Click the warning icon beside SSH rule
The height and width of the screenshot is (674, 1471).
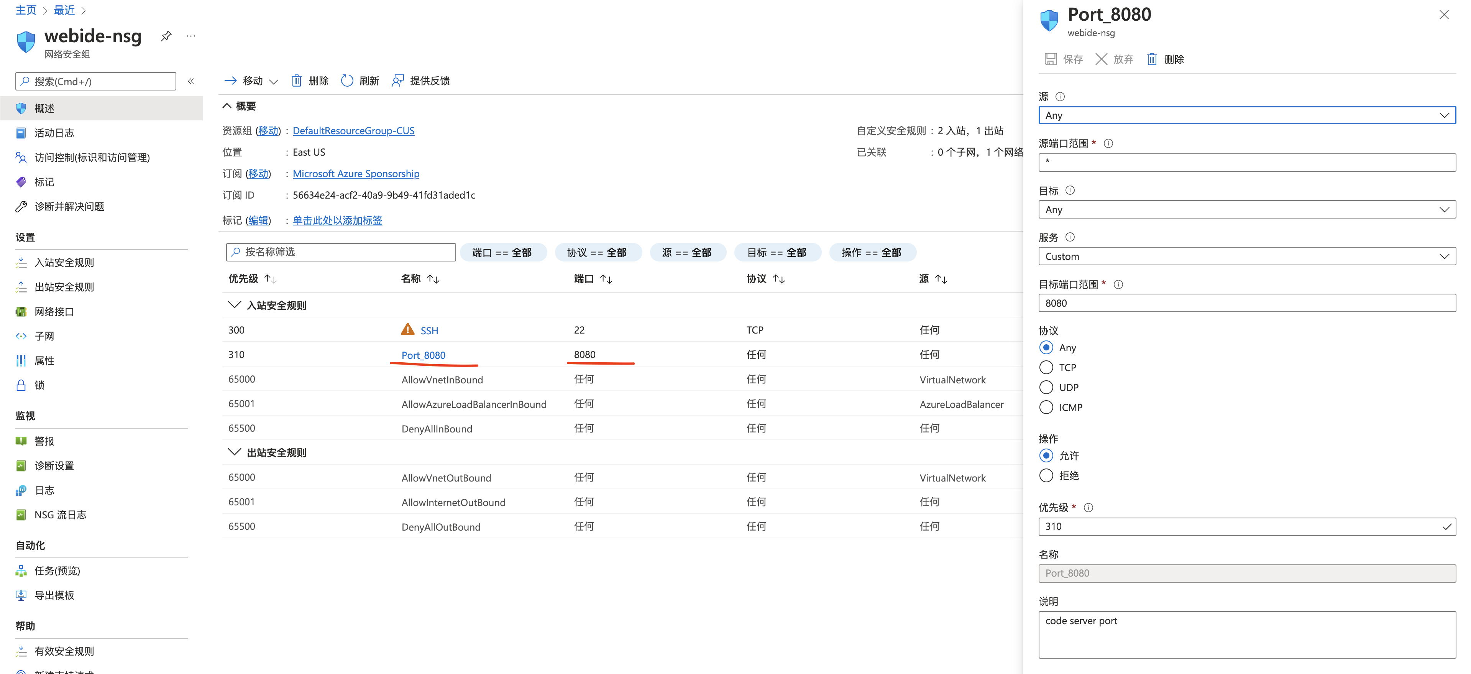coord(407,330)
